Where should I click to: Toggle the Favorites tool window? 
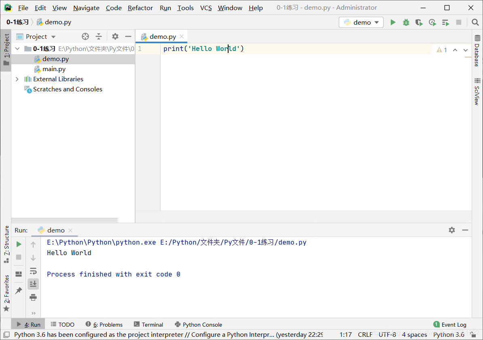tap(6, 293)
